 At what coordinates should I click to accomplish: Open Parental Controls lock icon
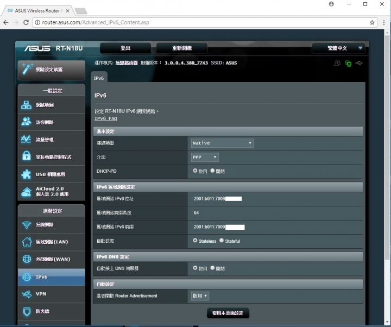click(26, 156)
